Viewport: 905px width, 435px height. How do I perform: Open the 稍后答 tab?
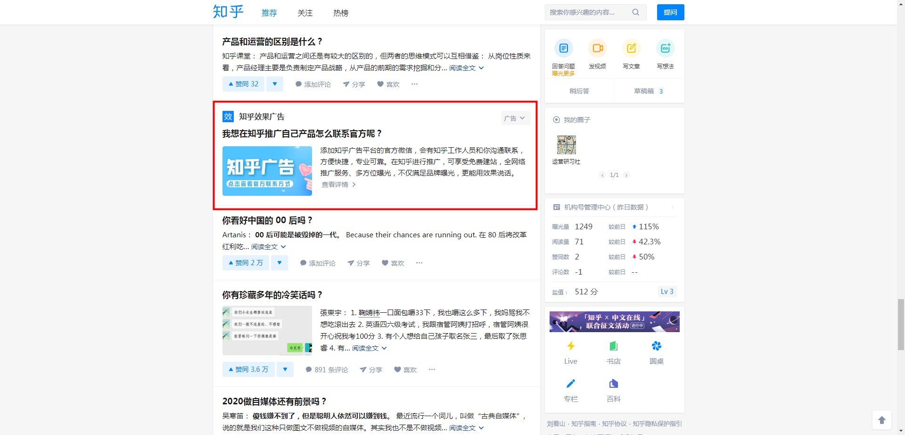579,91
